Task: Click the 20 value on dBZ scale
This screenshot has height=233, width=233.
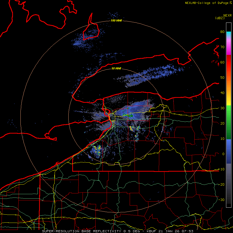Action: click(222, 123)
